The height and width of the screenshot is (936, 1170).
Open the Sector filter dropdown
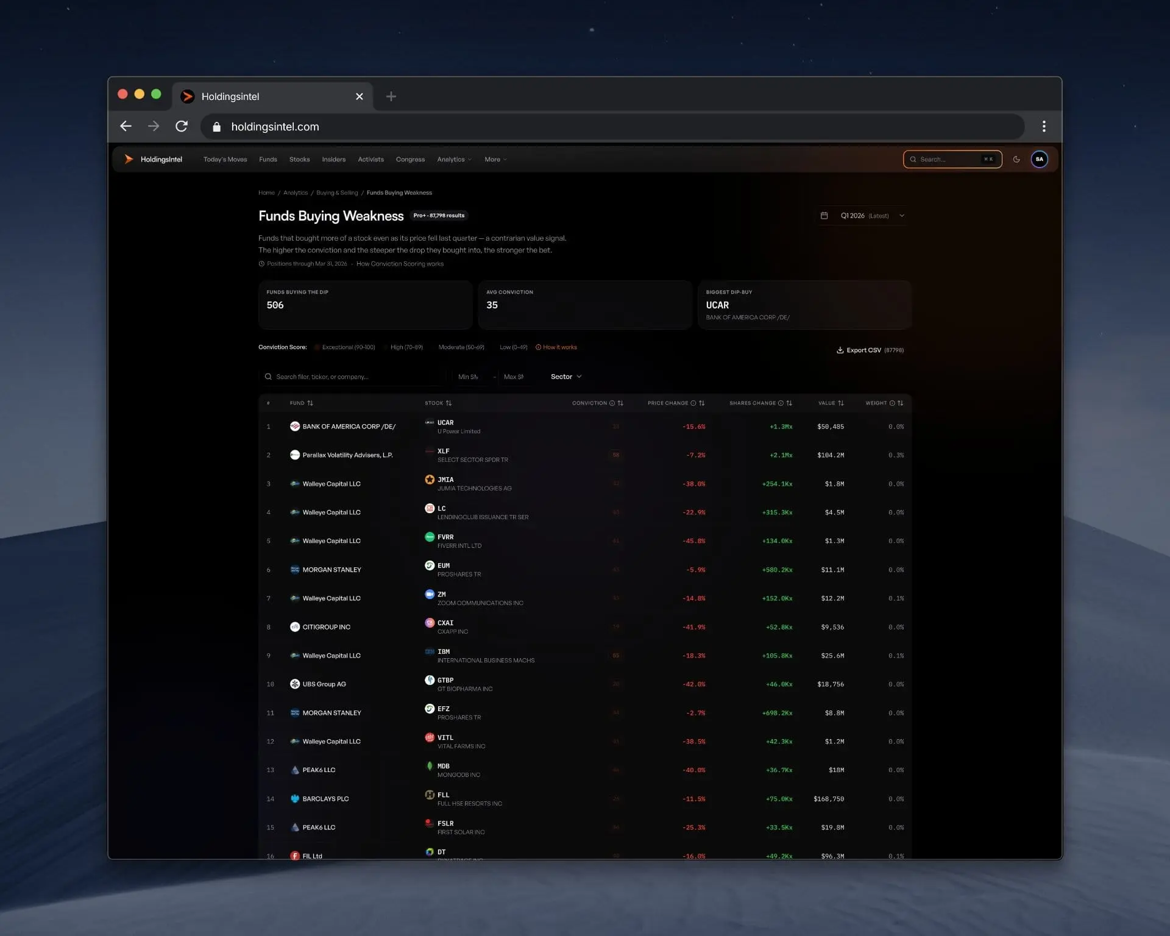(x=566, y=377)
